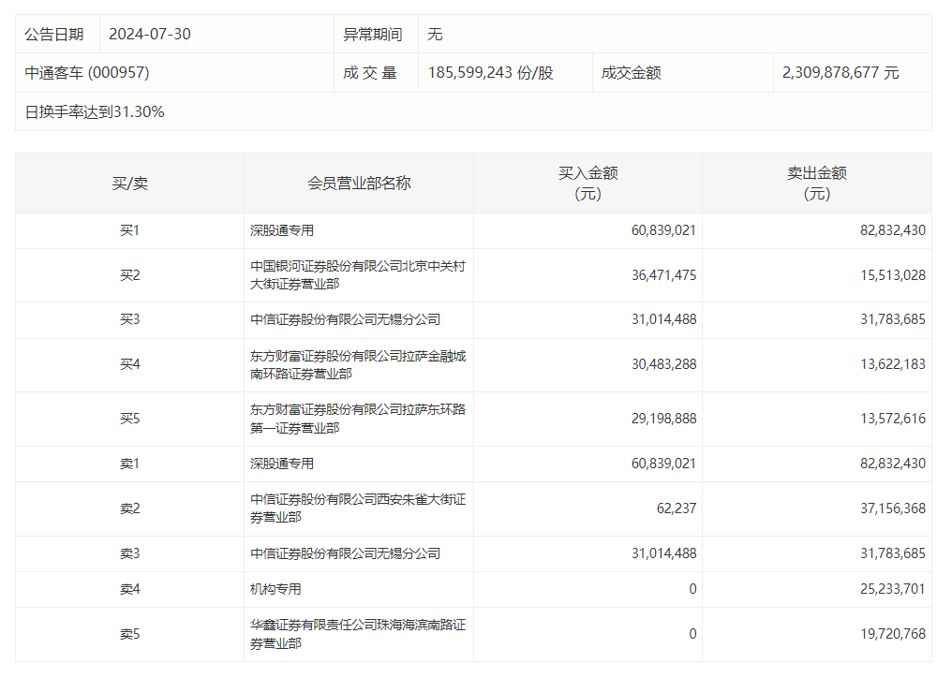Select the 卖3 row label
The width and height of the screenshot is (952, 678).
coord(130,553)
